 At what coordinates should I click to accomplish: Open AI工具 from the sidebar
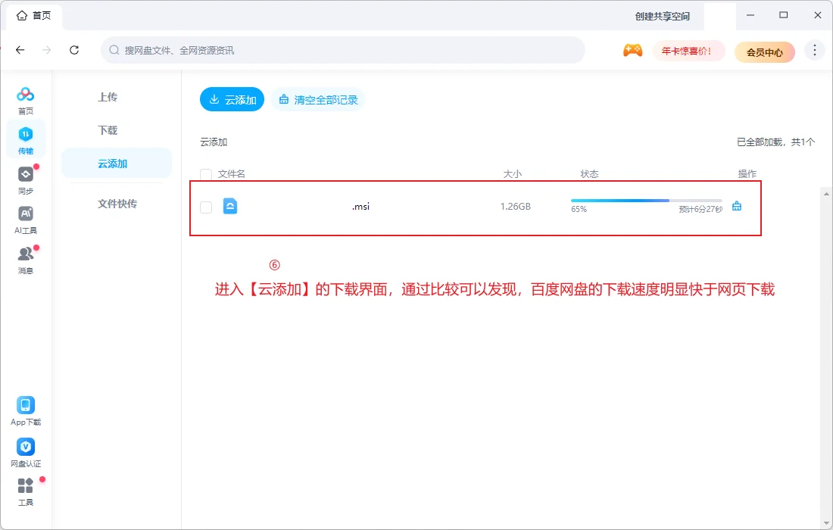pyautogui.click(x=25, y=220)
